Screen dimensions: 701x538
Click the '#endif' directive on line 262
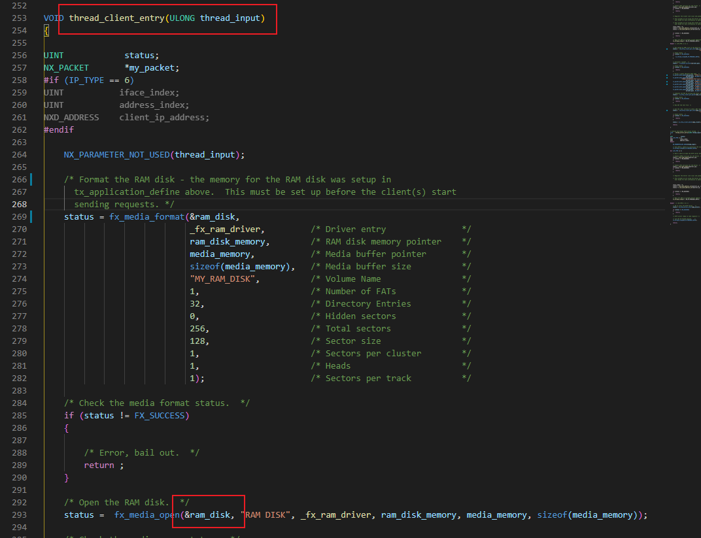click(59, 130)
